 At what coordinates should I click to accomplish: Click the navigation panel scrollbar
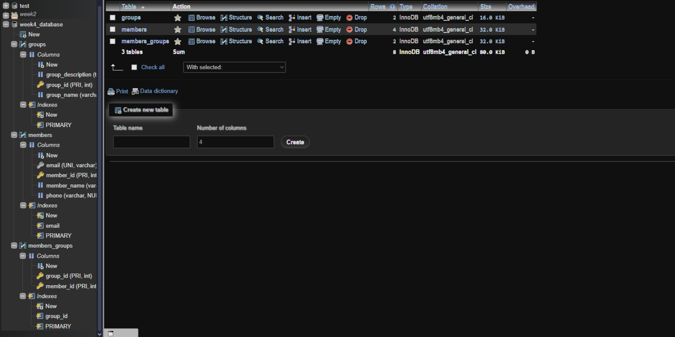(x=100, y=168)
